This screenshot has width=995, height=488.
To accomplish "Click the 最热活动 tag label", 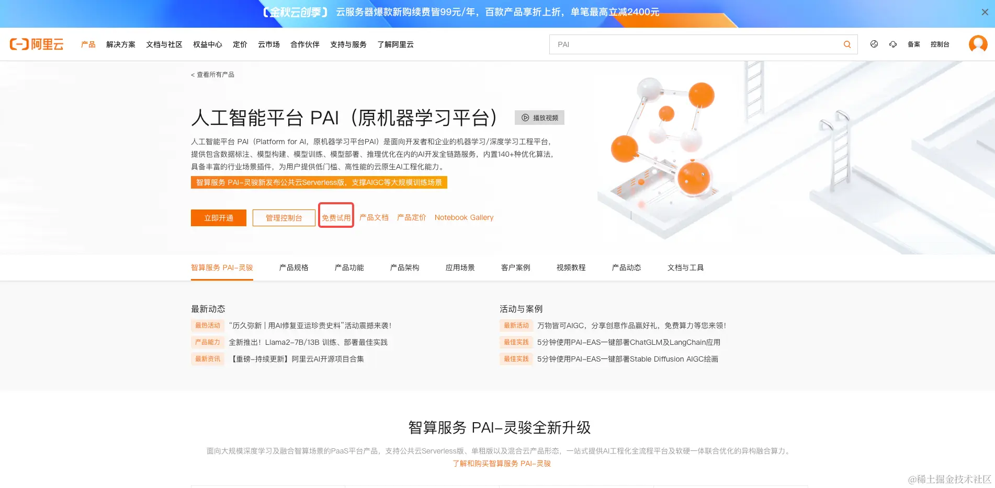I will point(208,326).
